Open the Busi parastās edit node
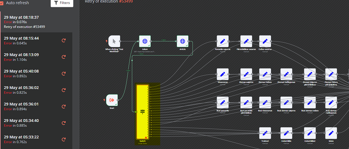 coord(222,103)
